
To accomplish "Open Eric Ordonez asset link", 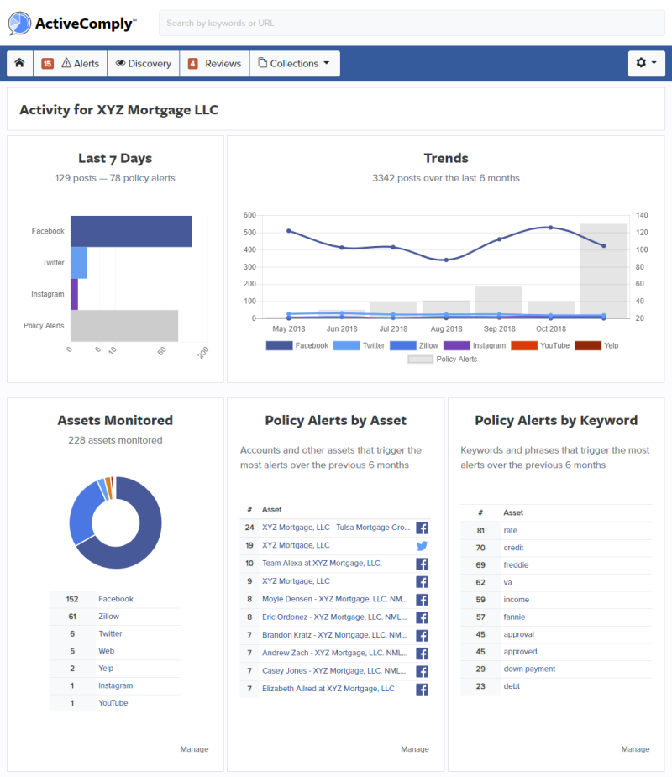I will pyautogui.click(x=334, y=617).
